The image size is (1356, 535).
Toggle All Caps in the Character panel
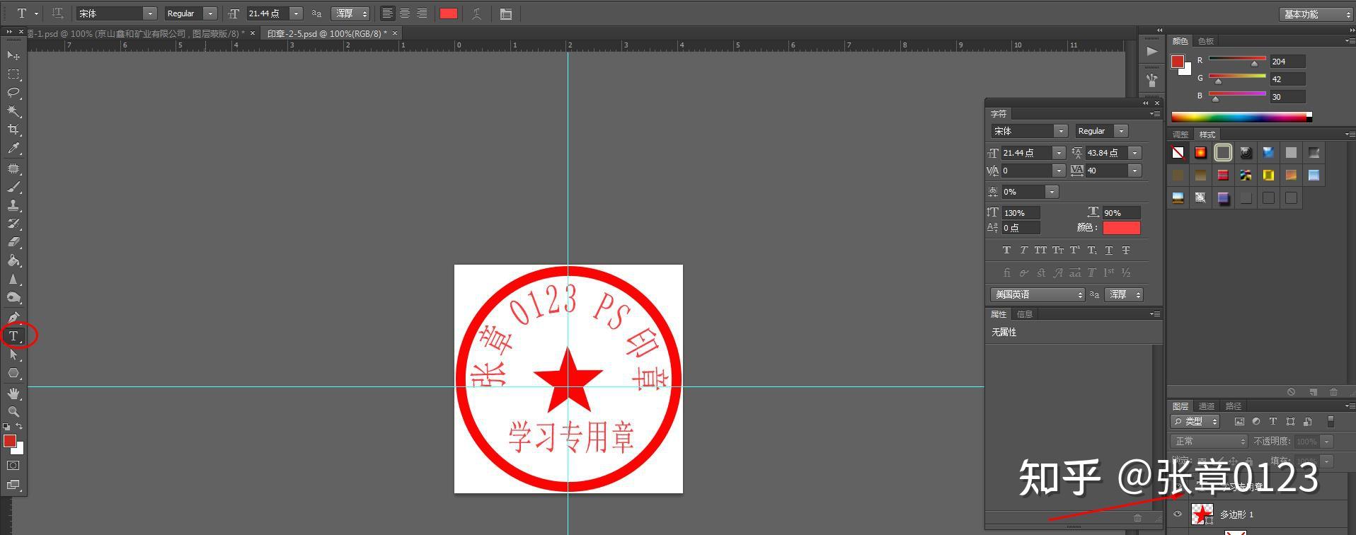click(x=1040, y=251)
